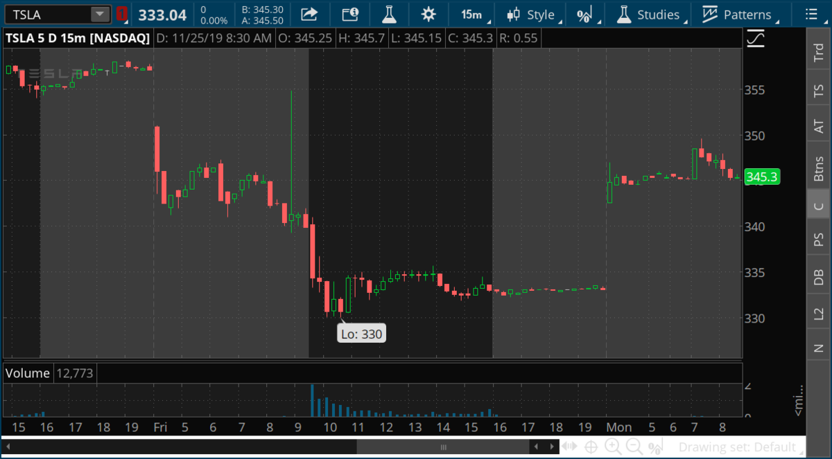Screen dimensions: 832x459
Task: Click the 333.04 last price display
Action: coord(162,15)
